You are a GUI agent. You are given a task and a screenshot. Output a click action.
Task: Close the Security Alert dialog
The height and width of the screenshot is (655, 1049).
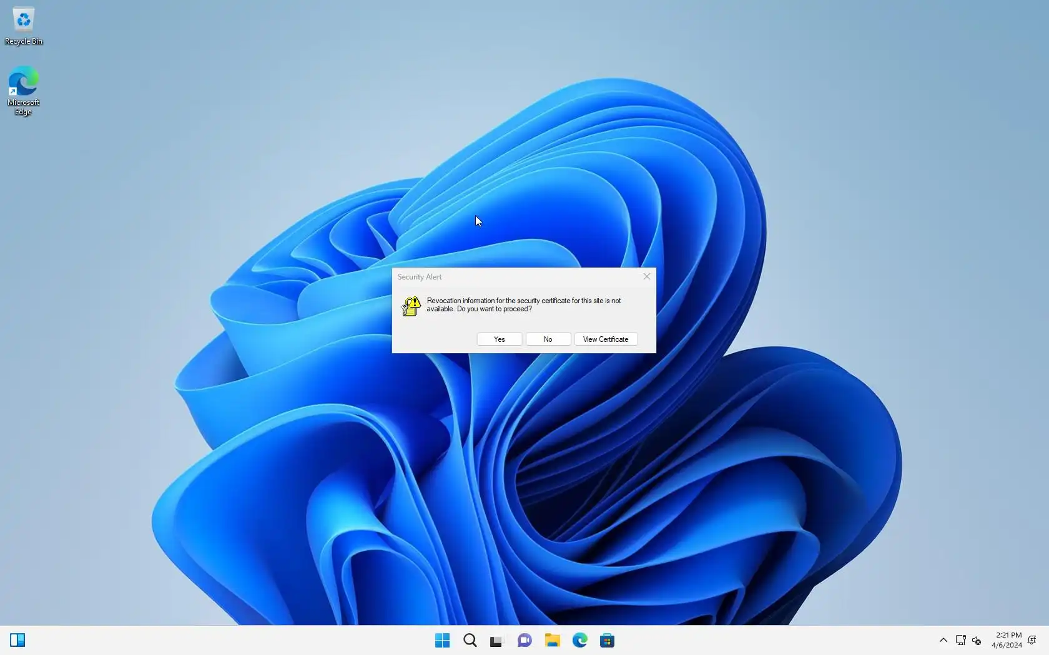[647, 276]
